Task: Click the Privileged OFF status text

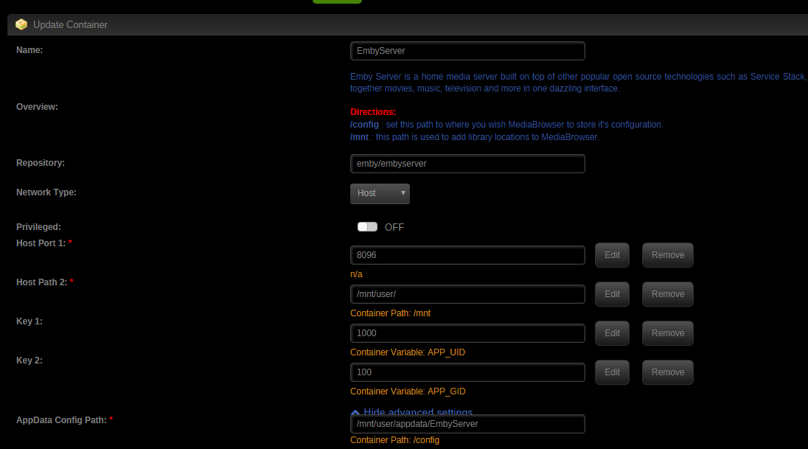Action: point(394,227)
